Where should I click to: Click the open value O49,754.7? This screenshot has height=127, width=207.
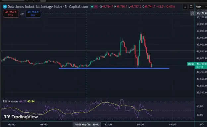[x=106, y=7]
